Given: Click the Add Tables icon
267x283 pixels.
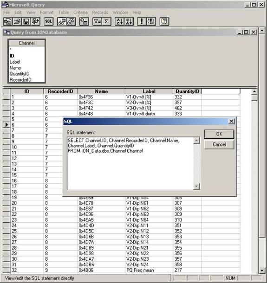Looking at the screenshot, I should [x=84, y=21].
